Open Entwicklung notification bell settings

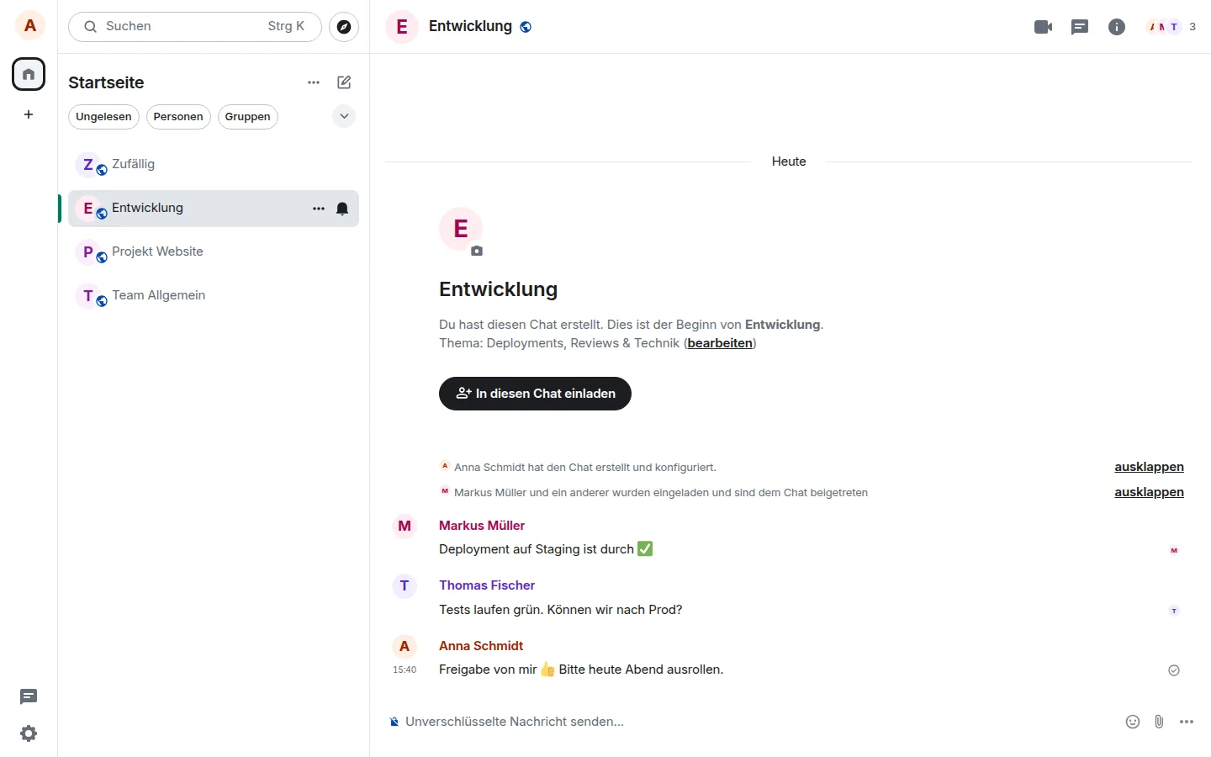coord(342,209)
